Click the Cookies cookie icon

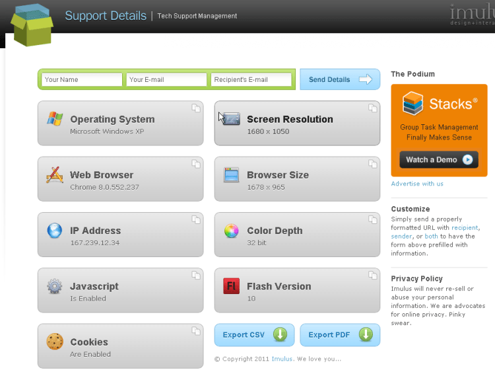55,342
